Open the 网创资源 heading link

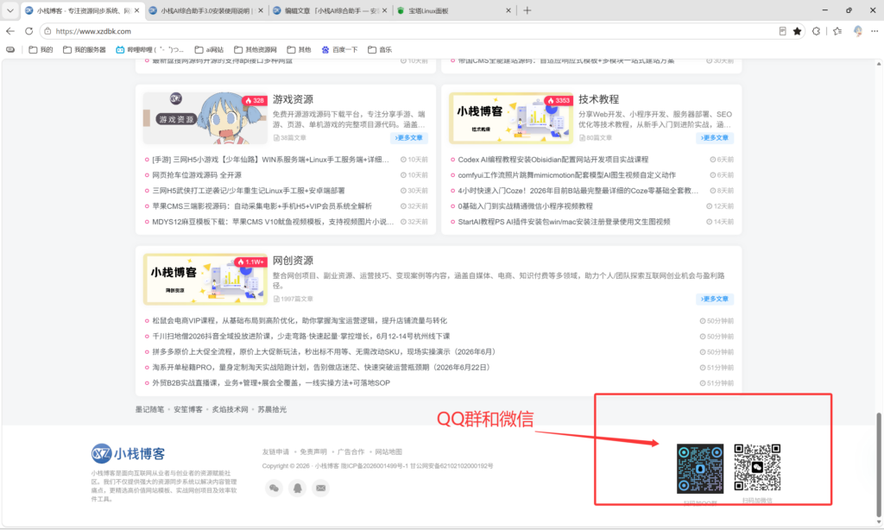click(x=293, y=261)
